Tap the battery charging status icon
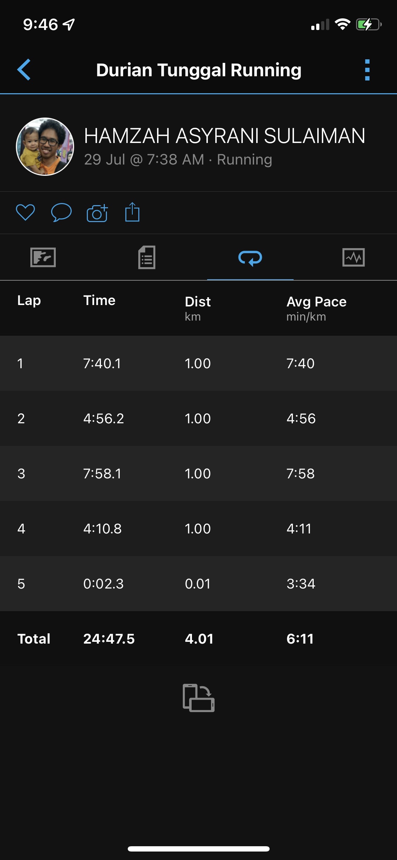The width and height of the screenshot is (397, 860). click(368, 25)
